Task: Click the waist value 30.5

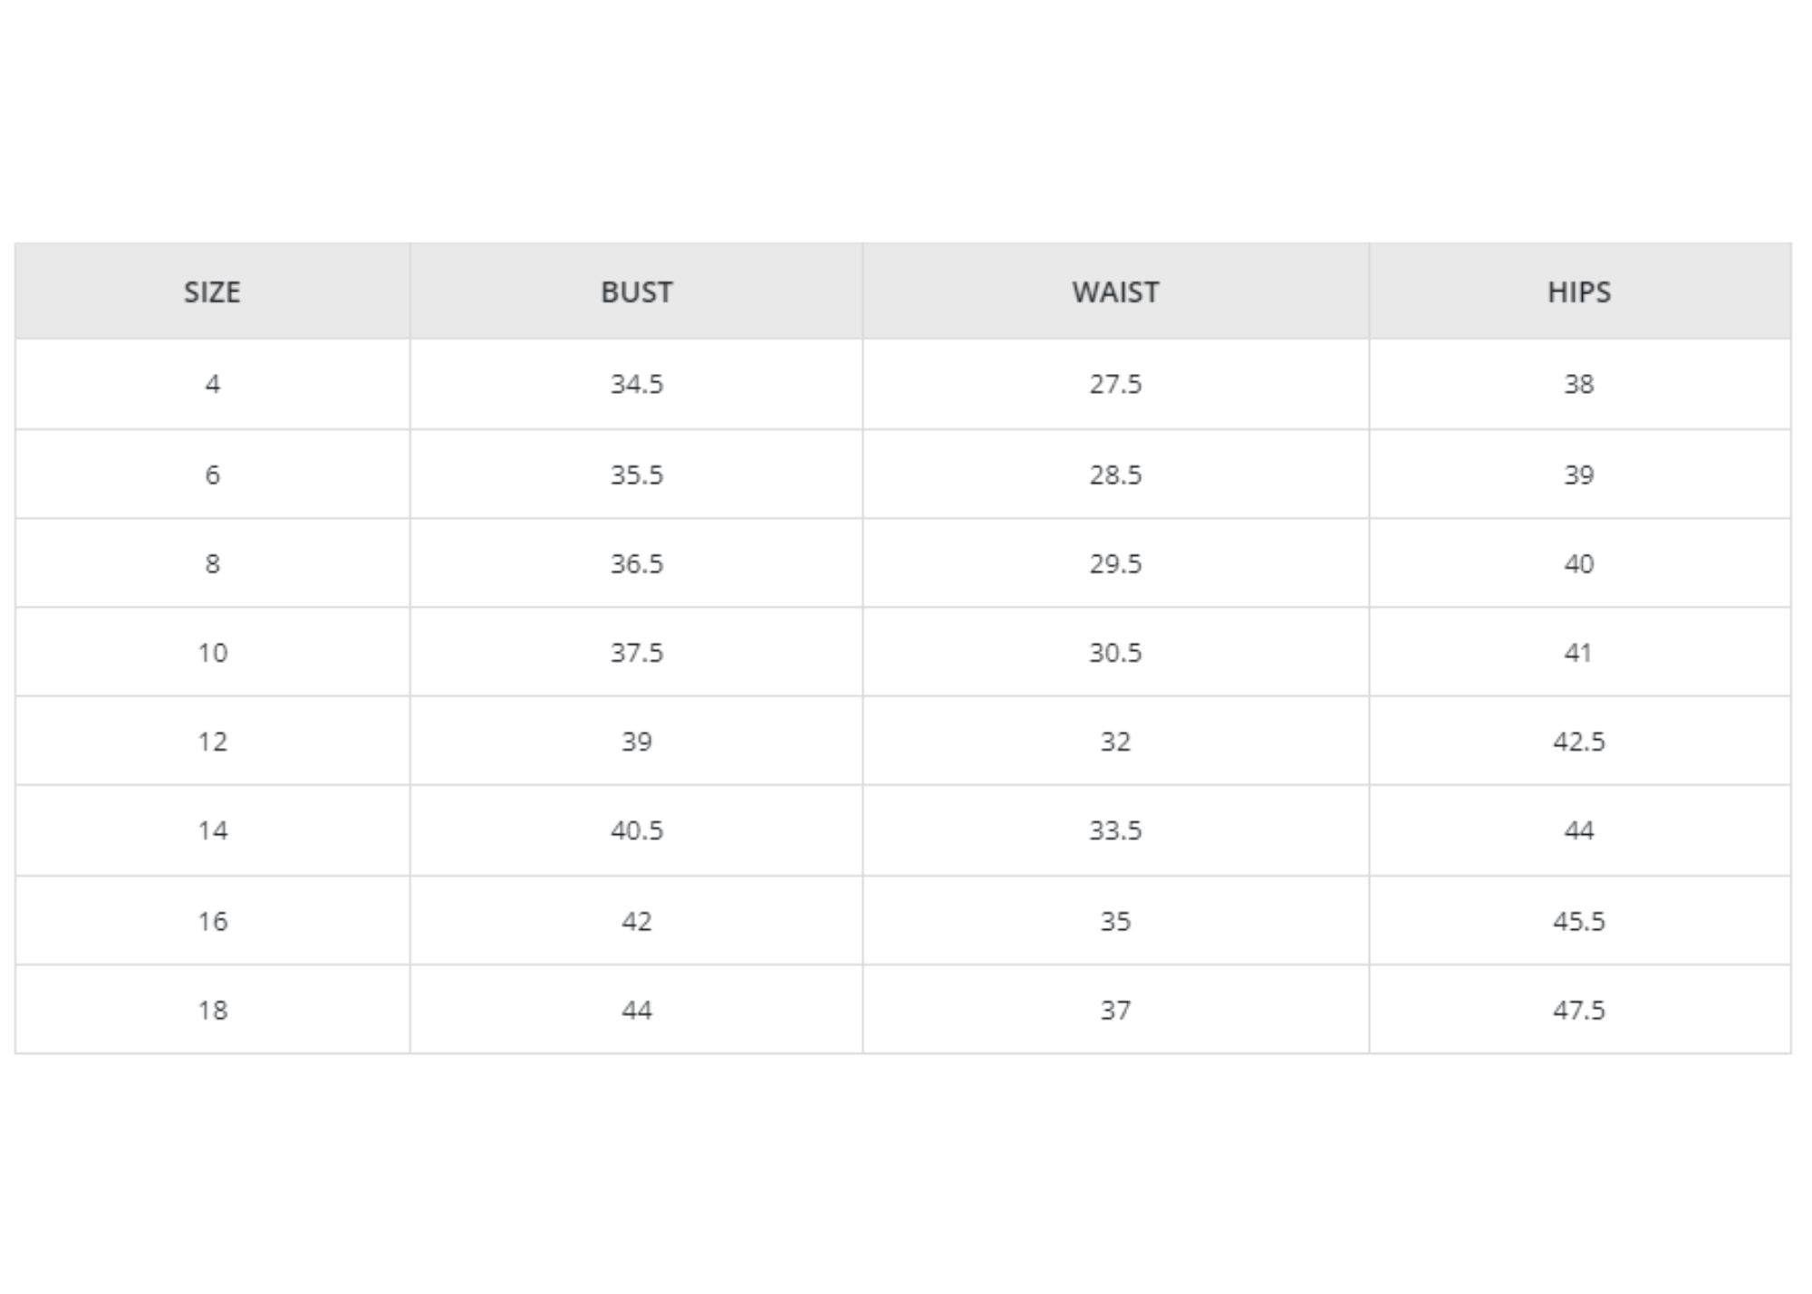Action: [x=1115, y=652]
